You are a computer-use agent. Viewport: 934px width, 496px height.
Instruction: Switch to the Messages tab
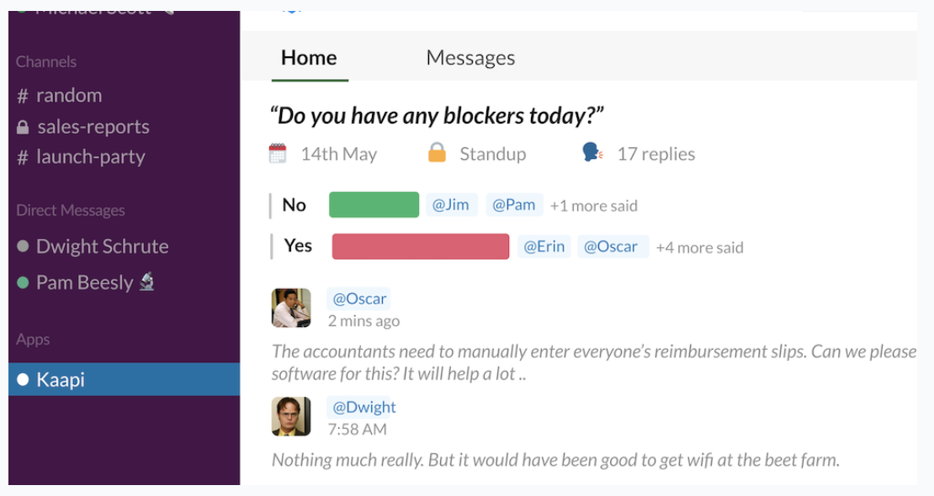coord(470,58)
